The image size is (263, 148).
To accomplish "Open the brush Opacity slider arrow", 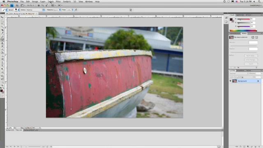I will 60,10.
